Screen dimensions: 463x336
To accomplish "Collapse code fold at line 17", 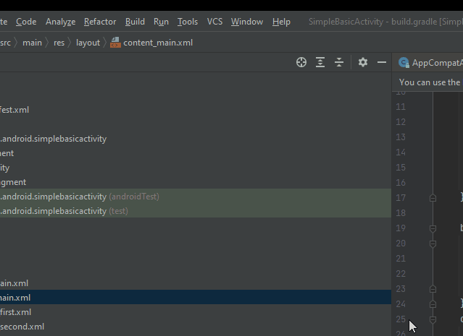I will point(433,198).
